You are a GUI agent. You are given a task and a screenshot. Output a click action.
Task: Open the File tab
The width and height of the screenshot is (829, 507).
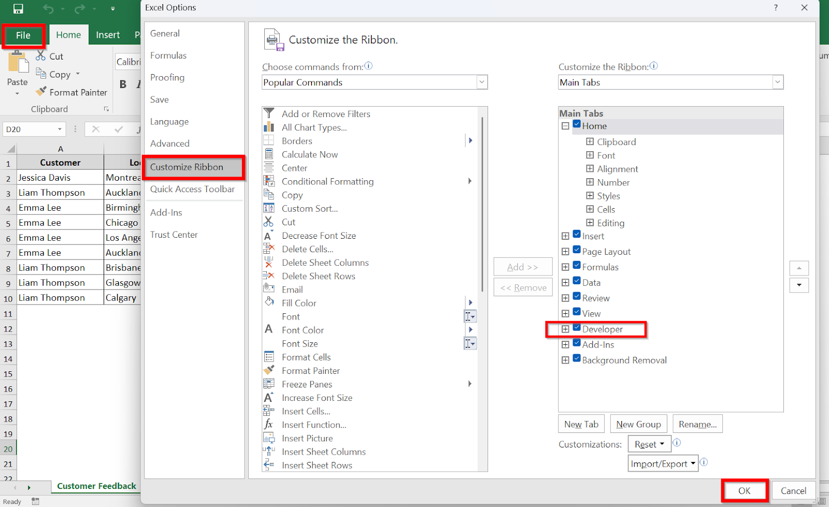[23, 35]
